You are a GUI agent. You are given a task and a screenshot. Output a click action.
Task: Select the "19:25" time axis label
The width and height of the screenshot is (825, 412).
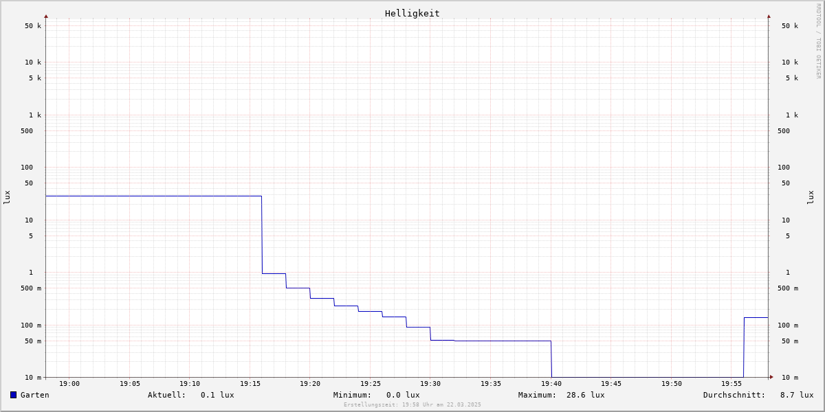[371, 384]
